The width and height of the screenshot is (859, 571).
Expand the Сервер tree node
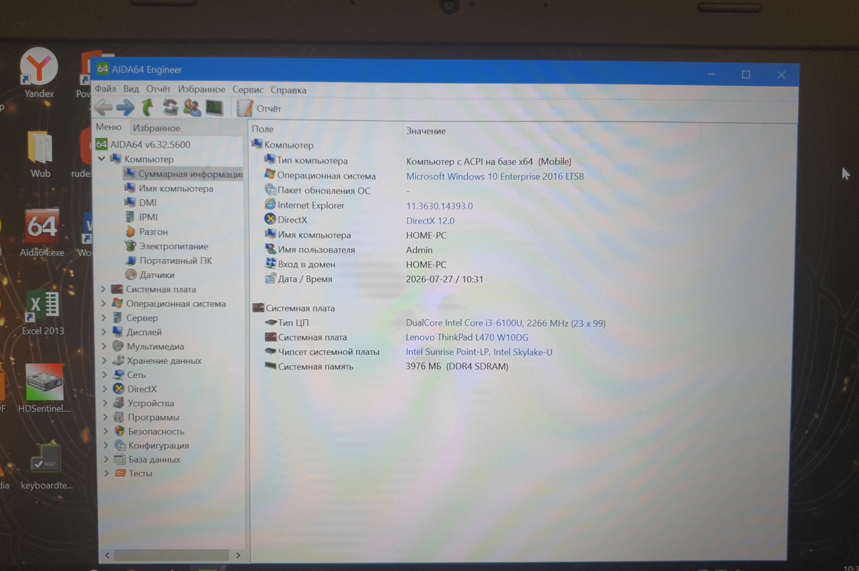point(104,318)
